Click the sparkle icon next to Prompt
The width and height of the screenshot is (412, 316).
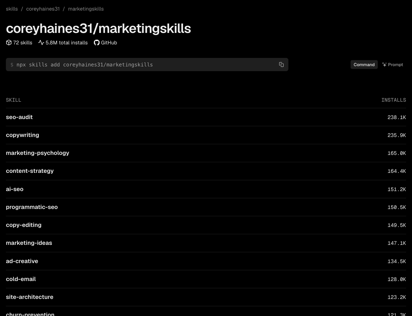pyautogui.click(x=384, y=65)
